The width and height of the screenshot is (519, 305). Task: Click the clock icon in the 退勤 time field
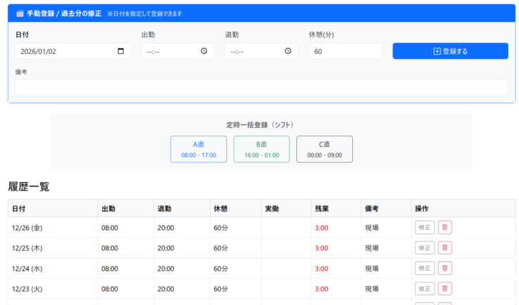[x=288, y=51]
